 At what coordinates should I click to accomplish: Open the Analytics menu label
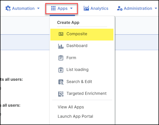coord(99,9)
